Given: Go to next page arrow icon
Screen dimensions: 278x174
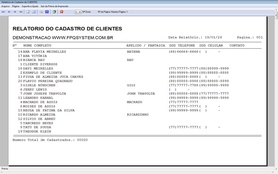Looking at the screenshot, I should point(15,12).
